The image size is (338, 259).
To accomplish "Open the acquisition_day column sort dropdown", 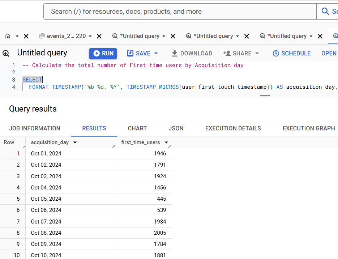I will [x=75, y=142].
